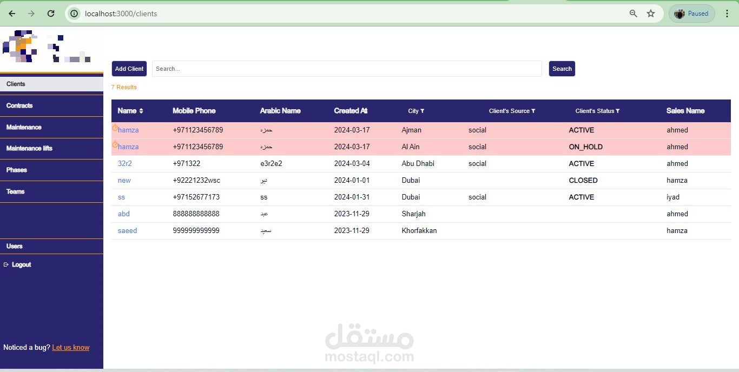Open the Users section in the sidebar
The width and height of the screenshot is (739, 372).
click(x=14, y=246)
